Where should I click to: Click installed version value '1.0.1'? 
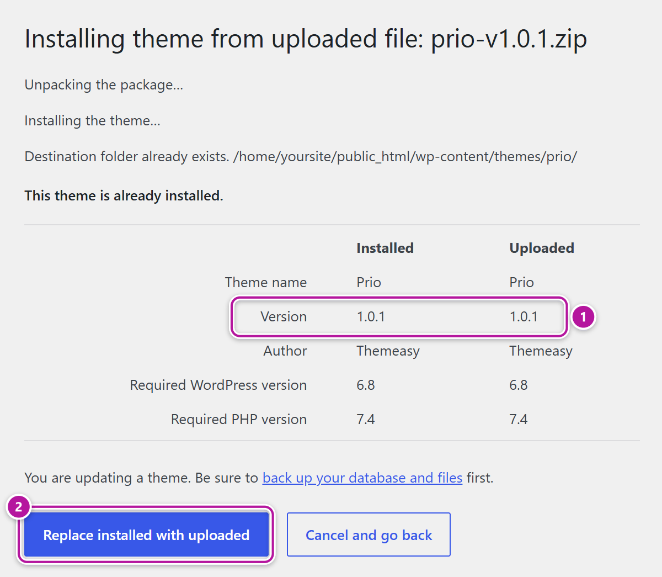371,316
